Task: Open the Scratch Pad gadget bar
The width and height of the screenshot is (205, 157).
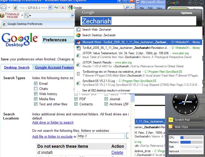Action: [185, 120]
